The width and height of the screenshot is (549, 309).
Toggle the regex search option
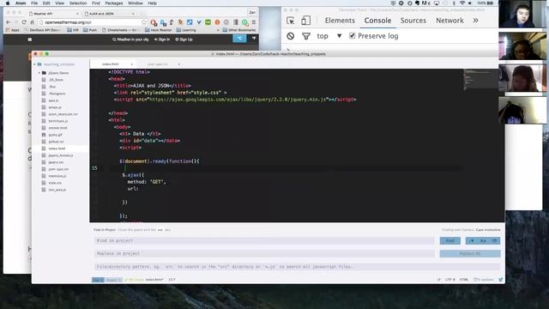(471, 240)
